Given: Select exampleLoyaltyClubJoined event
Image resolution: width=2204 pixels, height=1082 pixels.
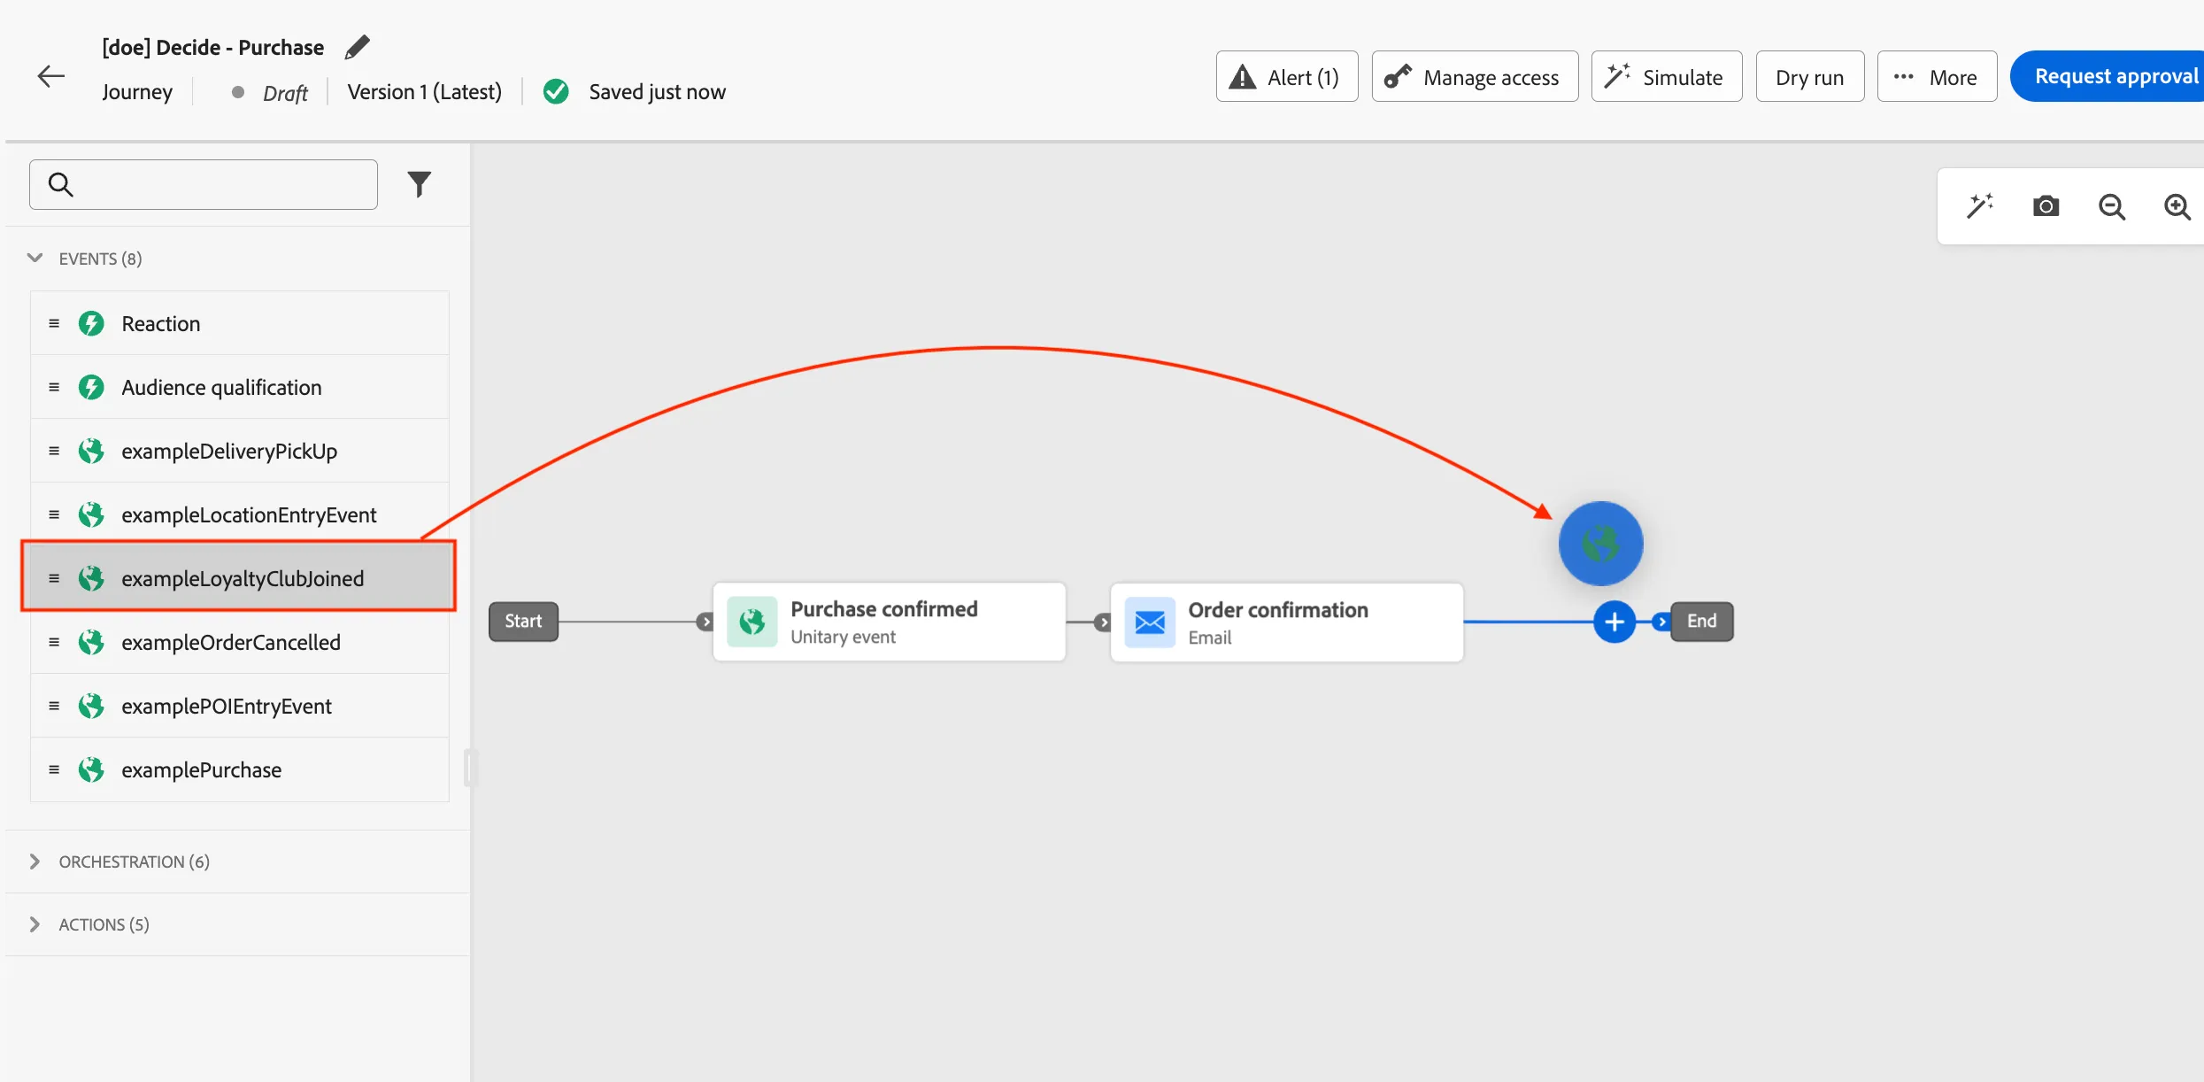Looking at the screenshot, I should tap(239, 577).
